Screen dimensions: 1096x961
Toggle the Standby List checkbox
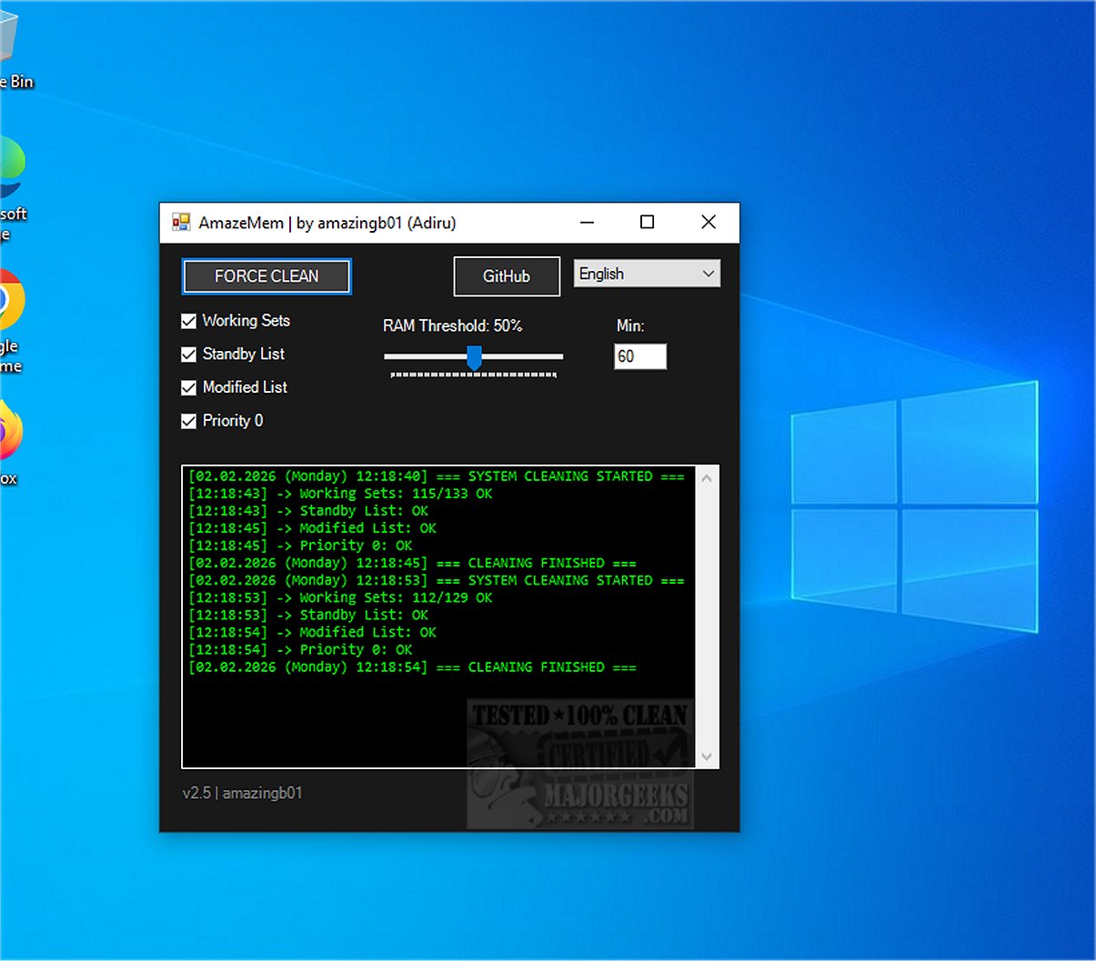(x=189, y=355)
